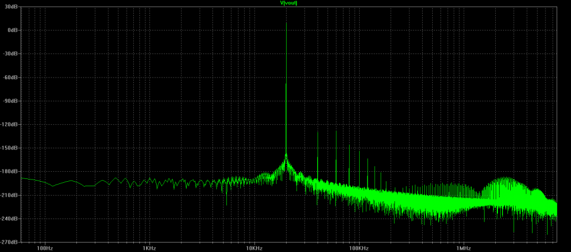Click the -180dB axis label
This screenshot has width=571, height=252.
[x=11, y=172]
